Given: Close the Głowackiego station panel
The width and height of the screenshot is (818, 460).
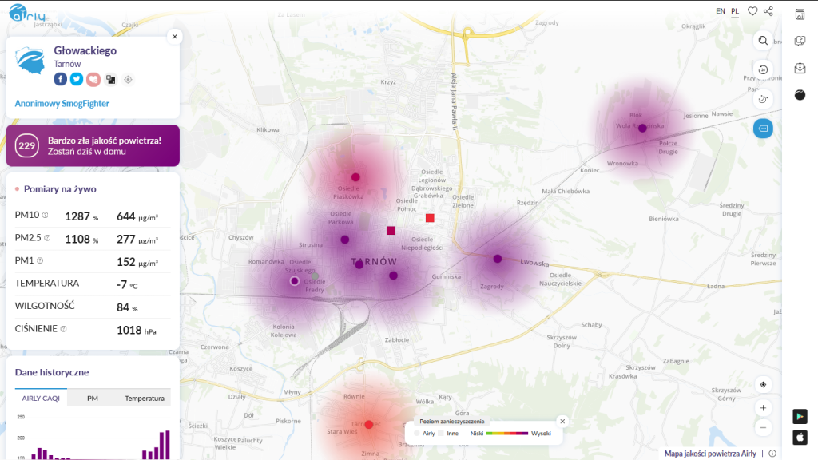Looking at the screenshot, I should pyautogui.click(x=175, y=37).
